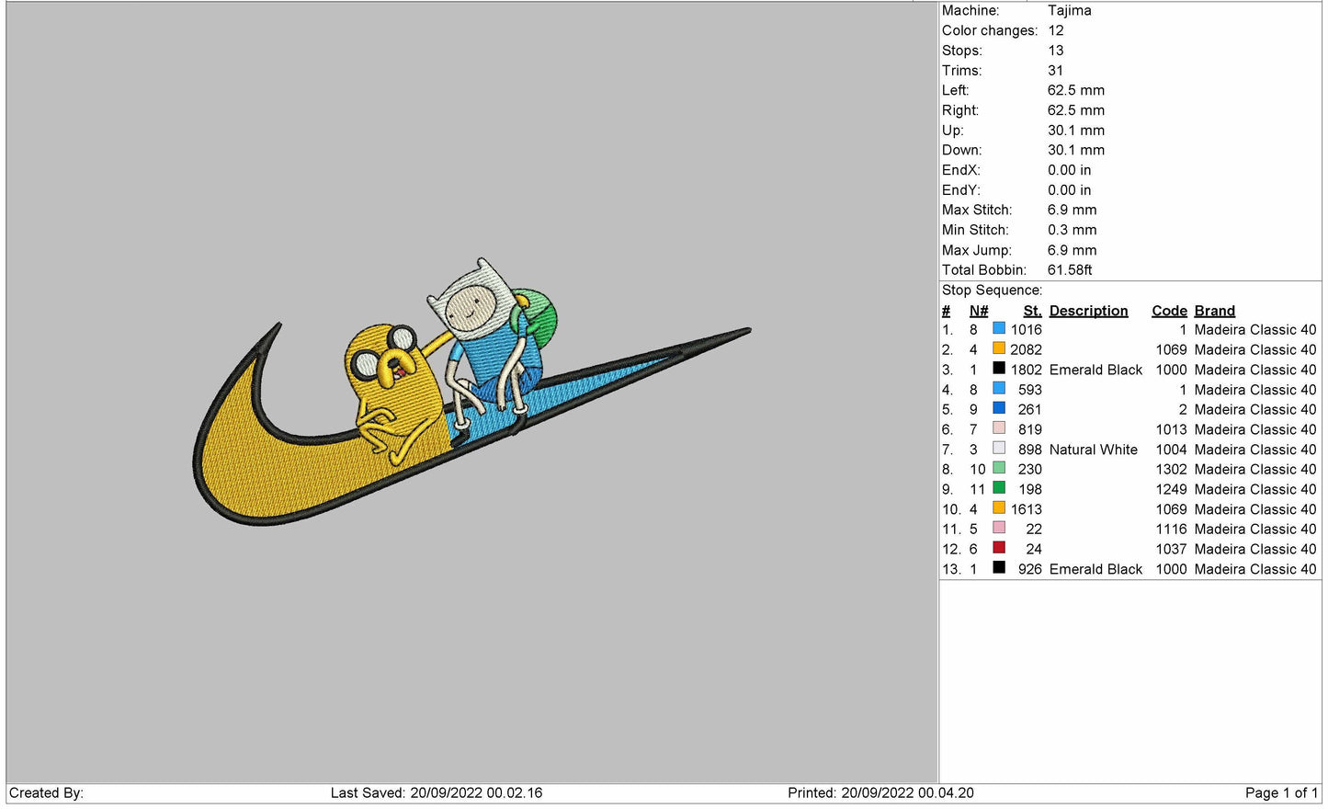This screenshot has width=1328, height=809.
Task: Click the N# needle number column header
Action: pos(978,311)
